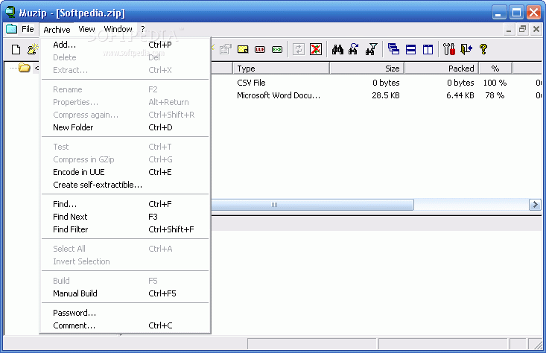Click the 78 % ratio cell
This screenshot has height=353, width=546.
(x=495, y=95)
